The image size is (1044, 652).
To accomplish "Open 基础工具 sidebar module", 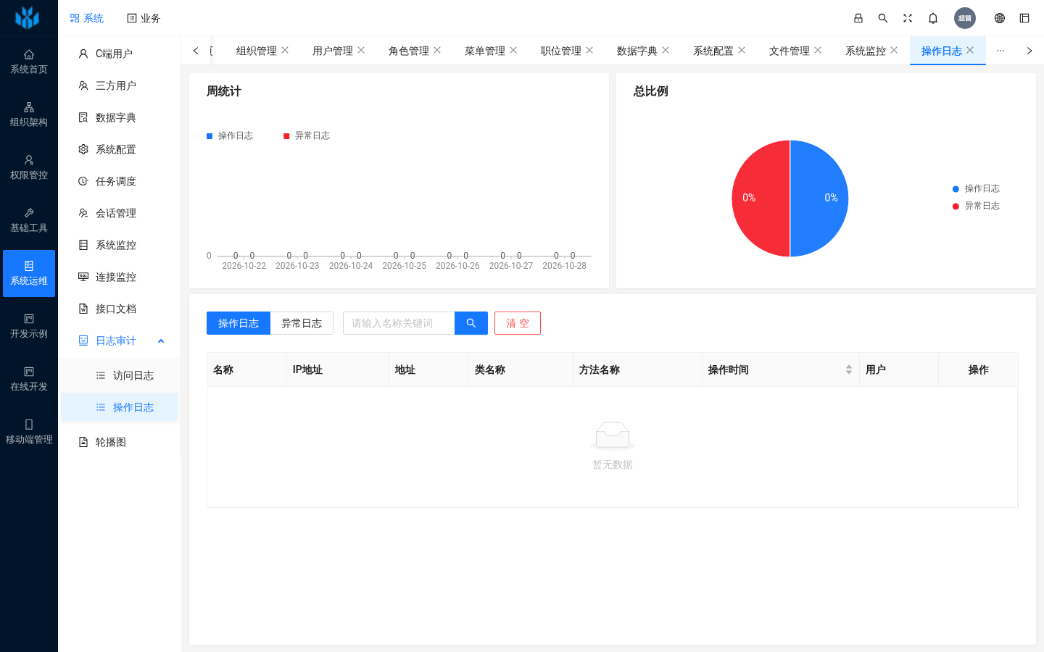I will click(29, 220).
